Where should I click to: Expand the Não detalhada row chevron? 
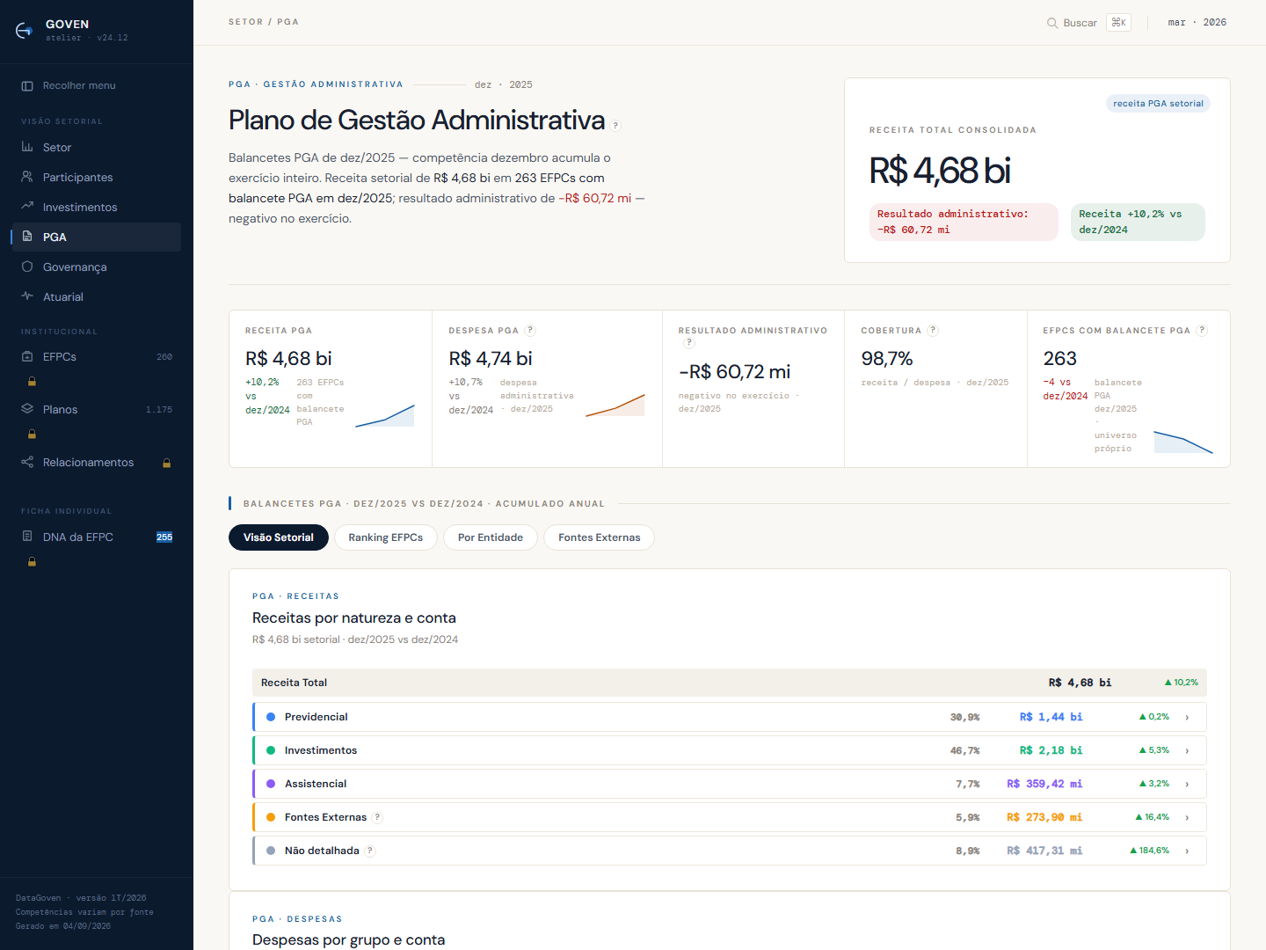click(1187, 851)
